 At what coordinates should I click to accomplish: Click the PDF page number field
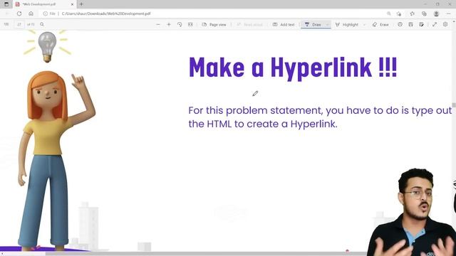click(x=19, y=25)
